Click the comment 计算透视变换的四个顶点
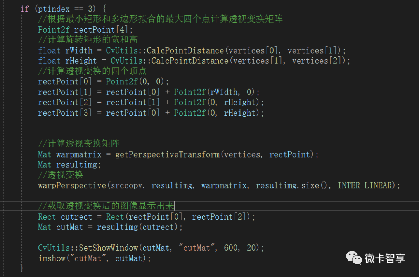This screenshot has width=419, height=277. coord(92,71)
